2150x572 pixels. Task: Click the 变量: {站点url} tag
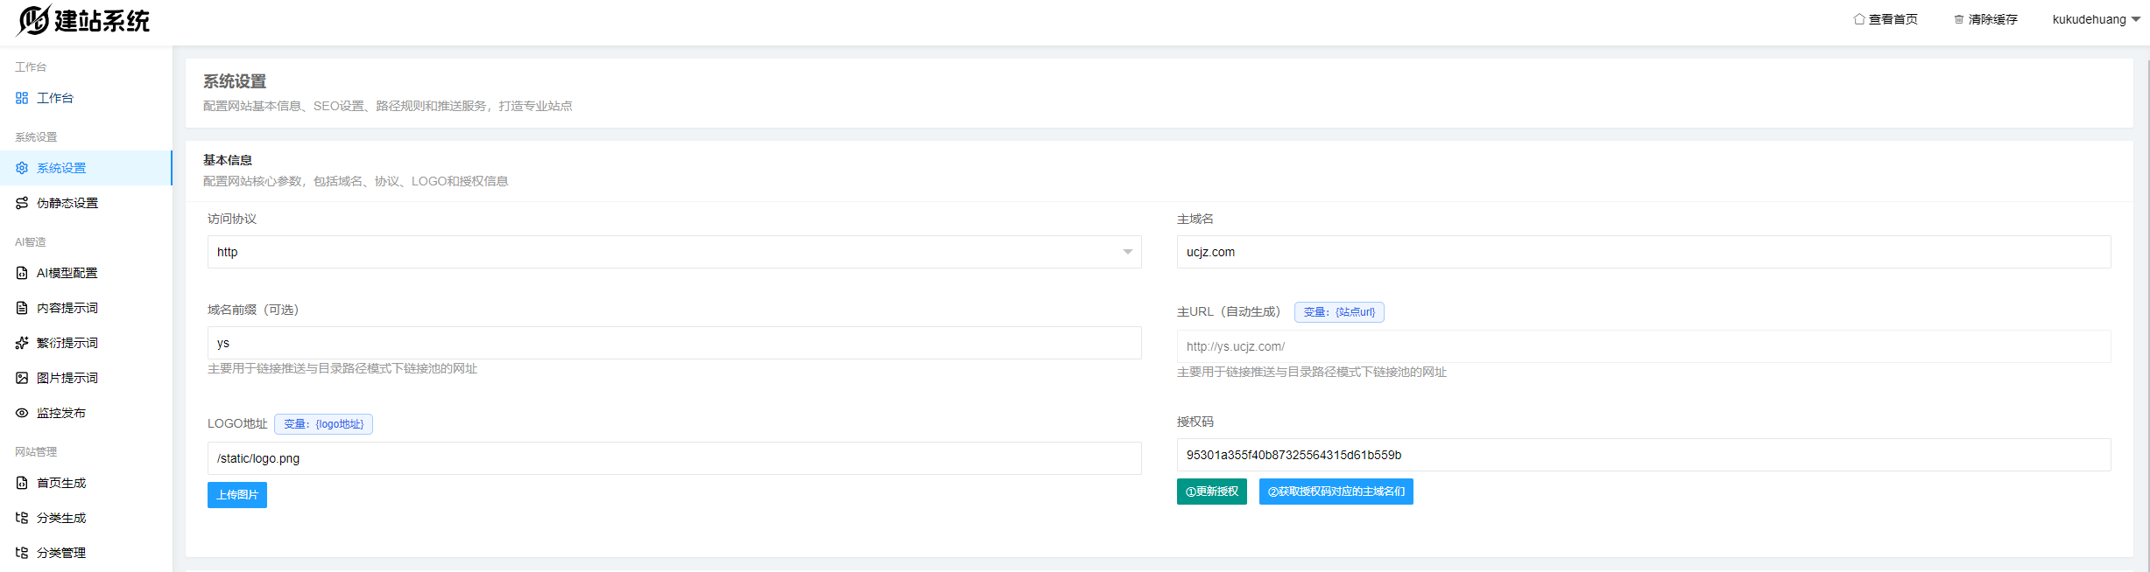tap(1339, 312)
